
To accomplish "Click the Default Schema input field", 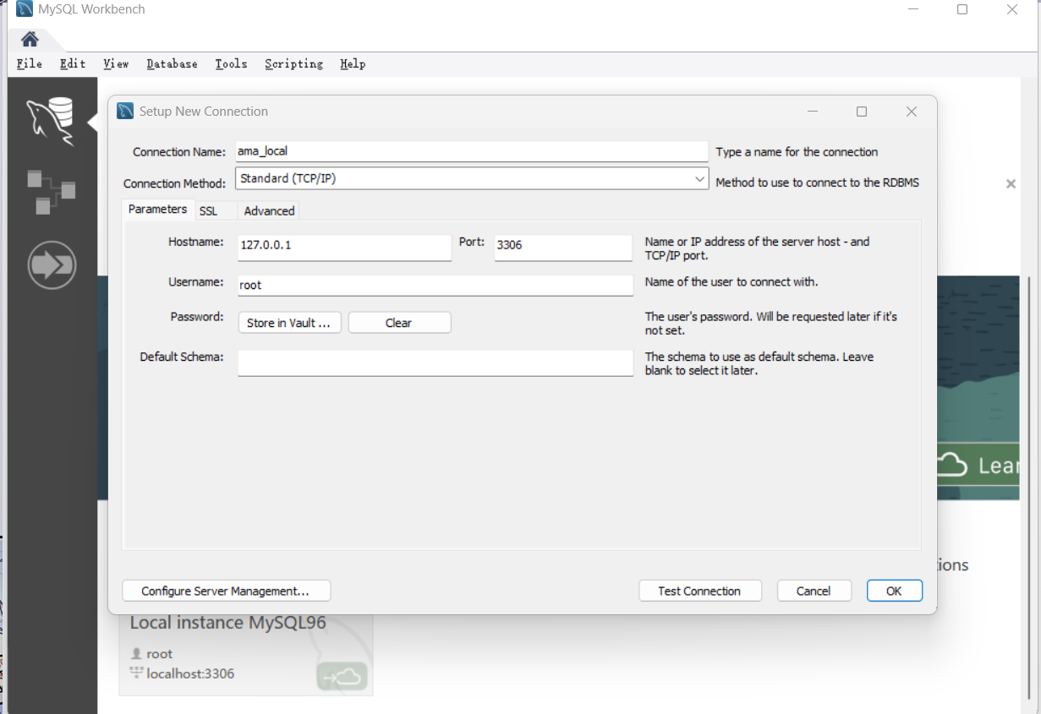I will tap(436, 362).
